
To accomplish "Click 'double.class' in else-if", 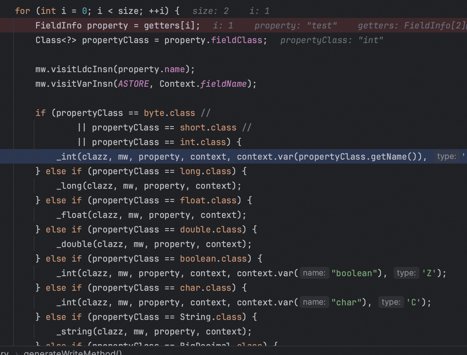I will 211,229.
